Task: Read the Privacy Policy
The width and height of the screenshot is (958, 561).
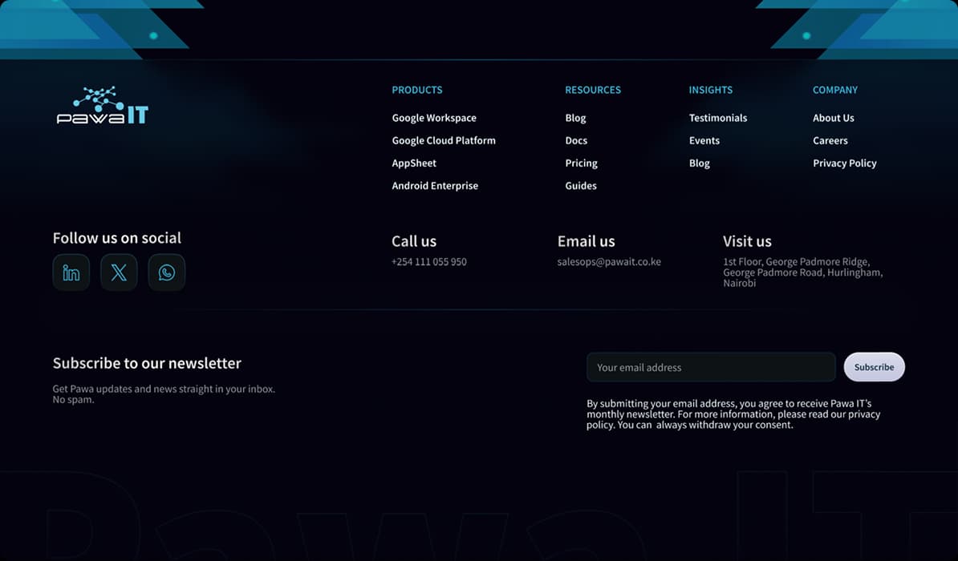Action: click(x=844, y=163)
